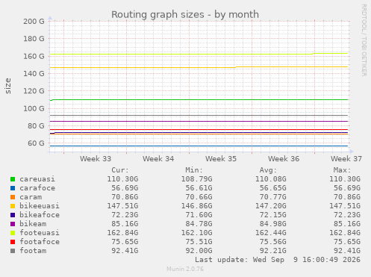Click the Last update timestamp text
The image size is (371, 277).
pos(278,260)
